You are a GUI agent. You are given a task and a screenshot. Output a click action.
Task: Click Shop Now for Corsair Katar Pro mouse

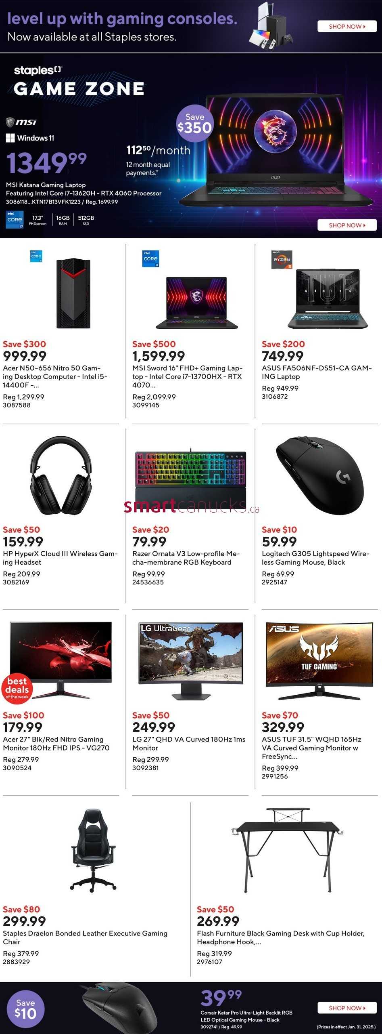(x=347, y=1008)
